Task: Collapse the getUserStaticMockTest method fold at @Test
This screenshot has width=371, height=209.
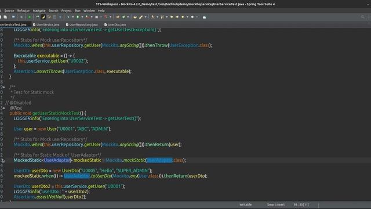Action: [3, 108]
